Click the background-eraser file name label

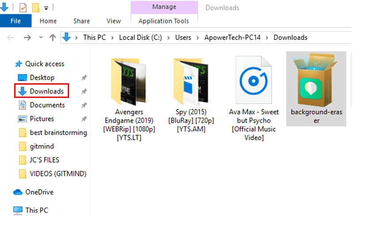click(x=316, y=116)
